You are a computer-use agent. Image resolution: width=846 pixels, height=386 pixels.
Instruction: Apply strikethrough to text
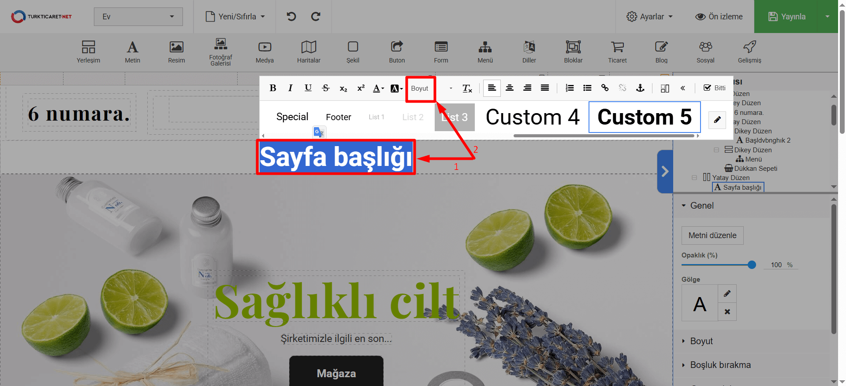[326, 88]
